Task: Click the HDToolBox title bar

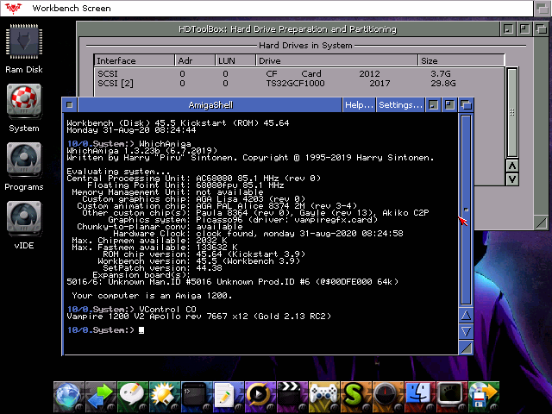Action: [x=288, y=28]
